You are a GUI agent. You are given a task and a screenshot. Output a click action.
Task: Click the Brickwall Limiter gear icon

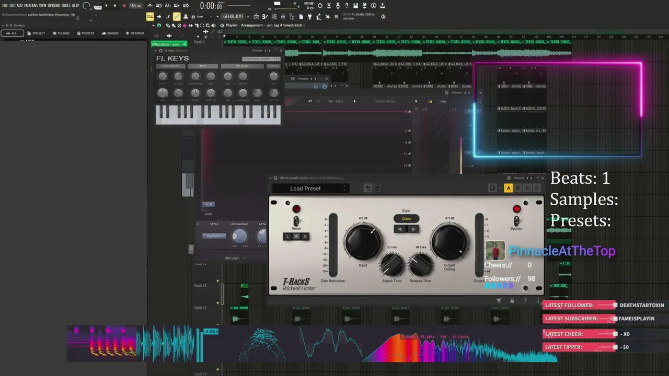[275, 178]
